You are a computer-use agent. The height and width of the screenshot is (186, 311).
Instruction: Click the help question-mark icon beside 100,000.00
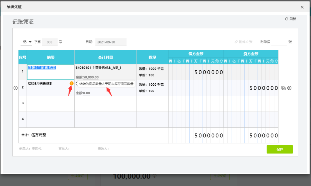[155, 176]
